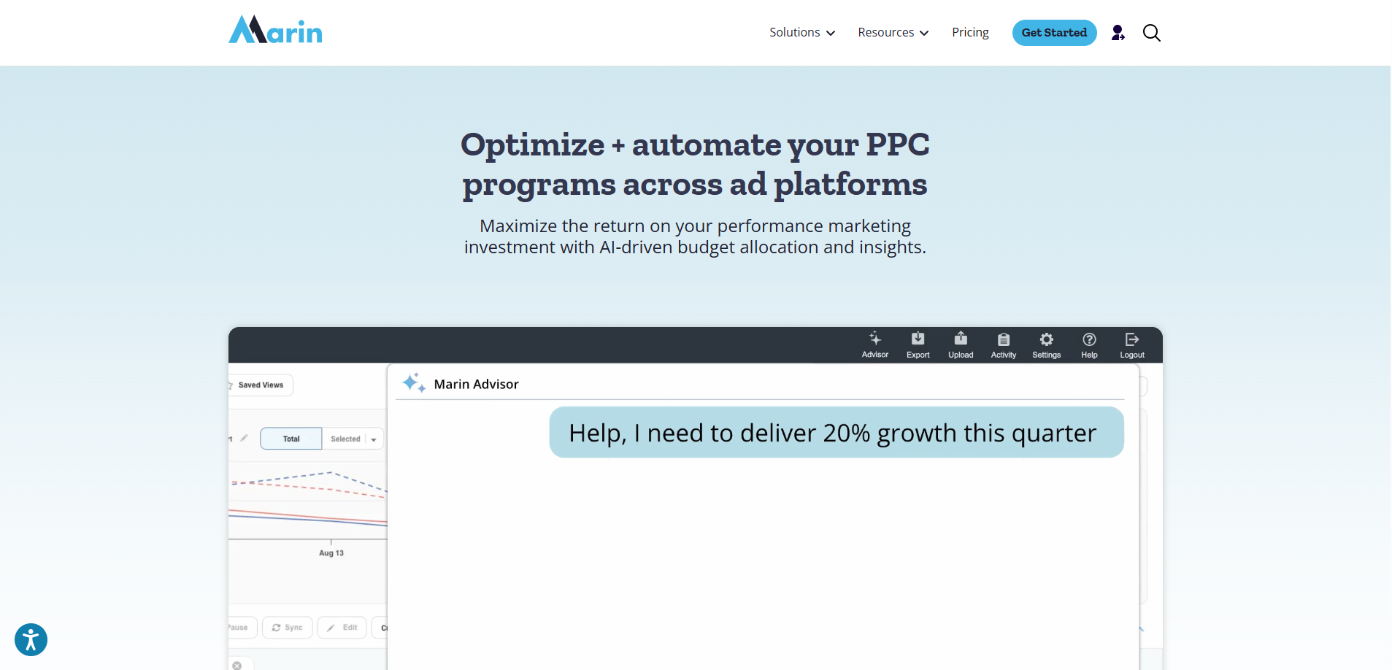Expand the Selected dropdown arrow

tap(374, 439)
